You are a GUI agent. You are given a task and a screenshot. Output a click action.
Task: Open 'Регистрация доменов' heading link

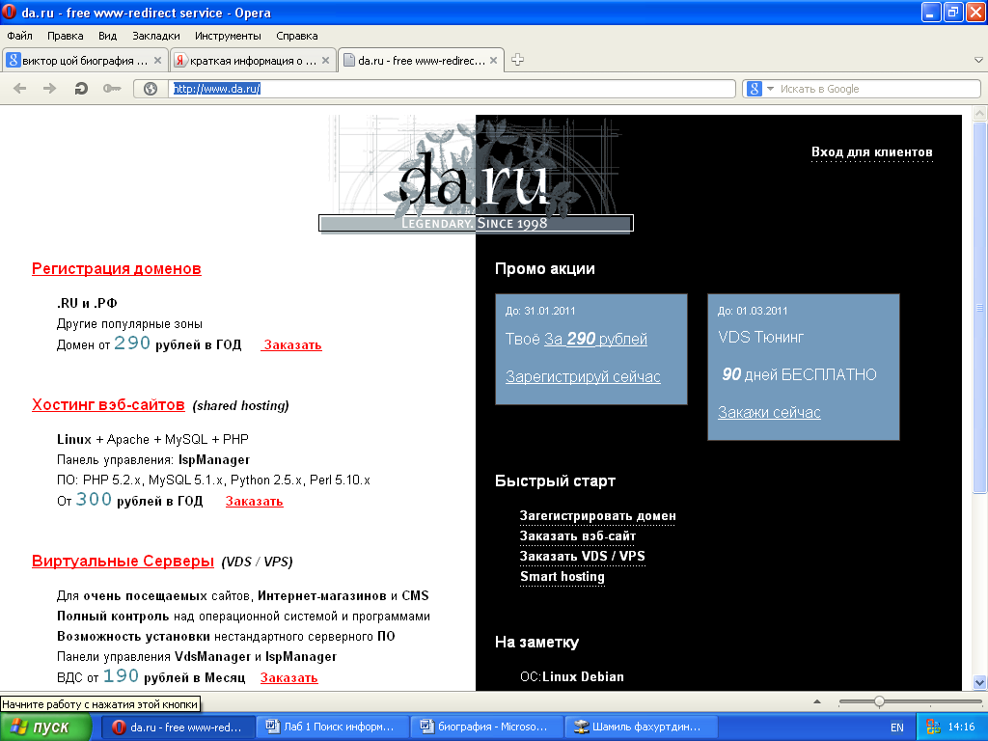(117, 268)
